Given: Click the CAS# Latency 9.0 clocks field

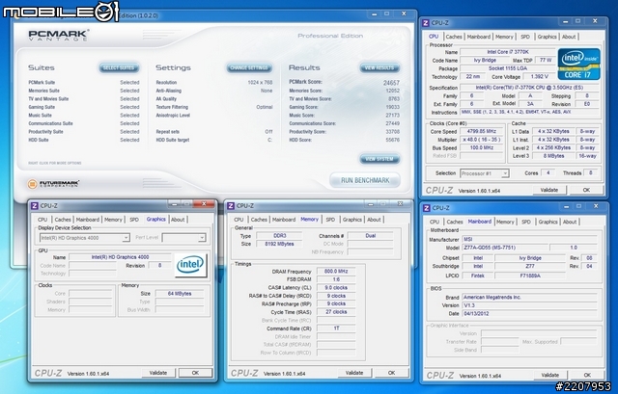Looking at the screenshot, I should 336,287.
